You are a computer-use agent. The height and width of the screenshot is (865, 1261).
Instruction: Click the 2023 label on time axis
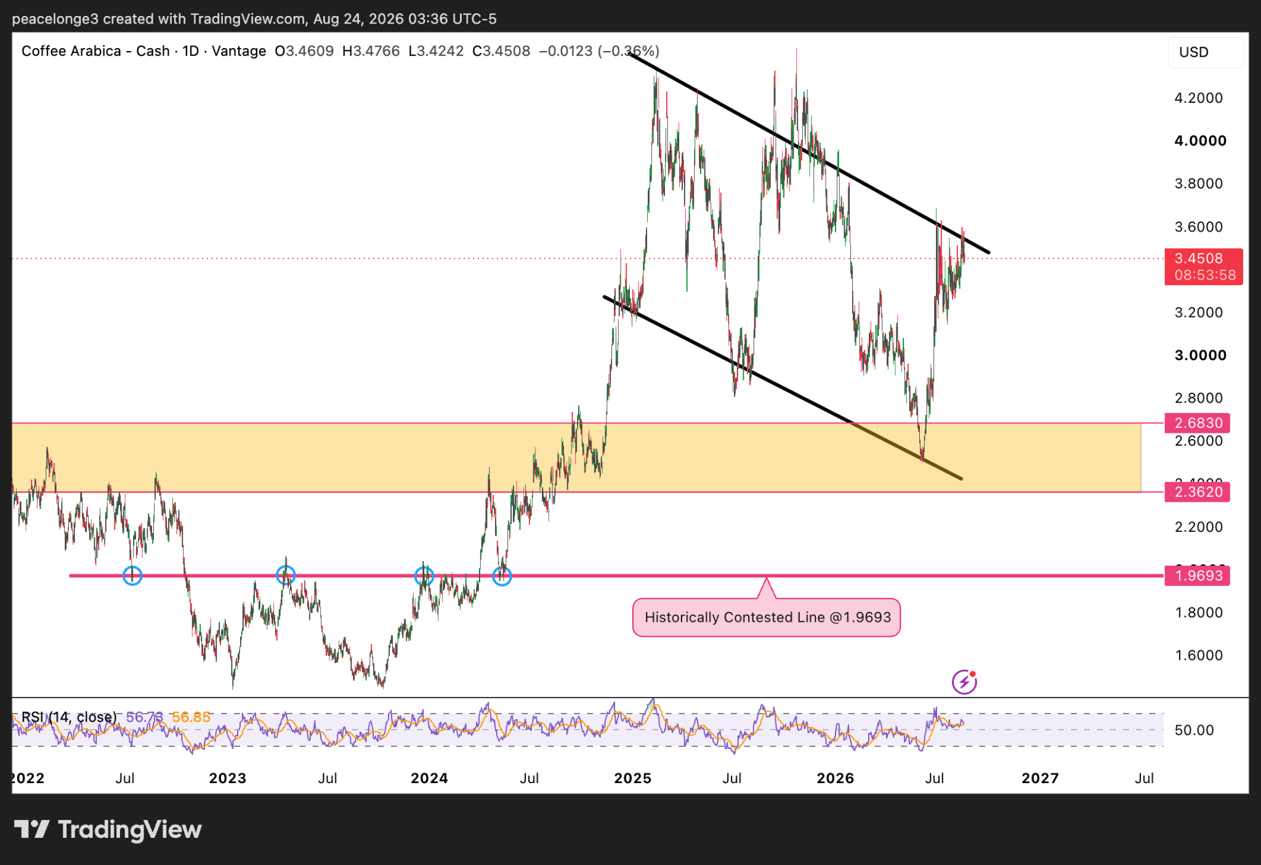tap(227, 778)
